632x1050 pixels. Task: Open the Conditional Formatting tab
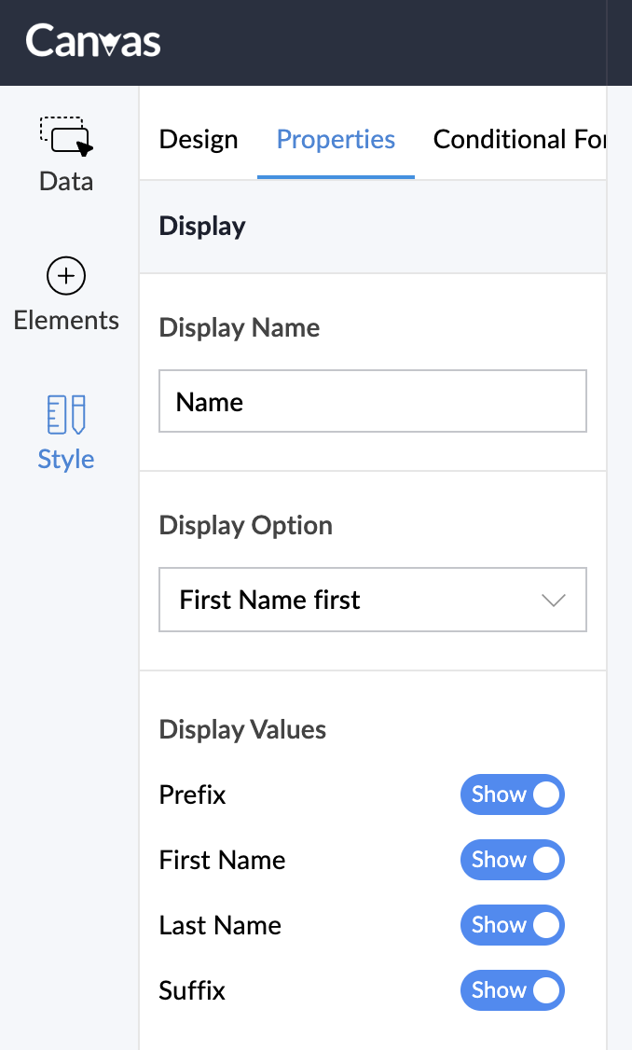click(518, 140)
